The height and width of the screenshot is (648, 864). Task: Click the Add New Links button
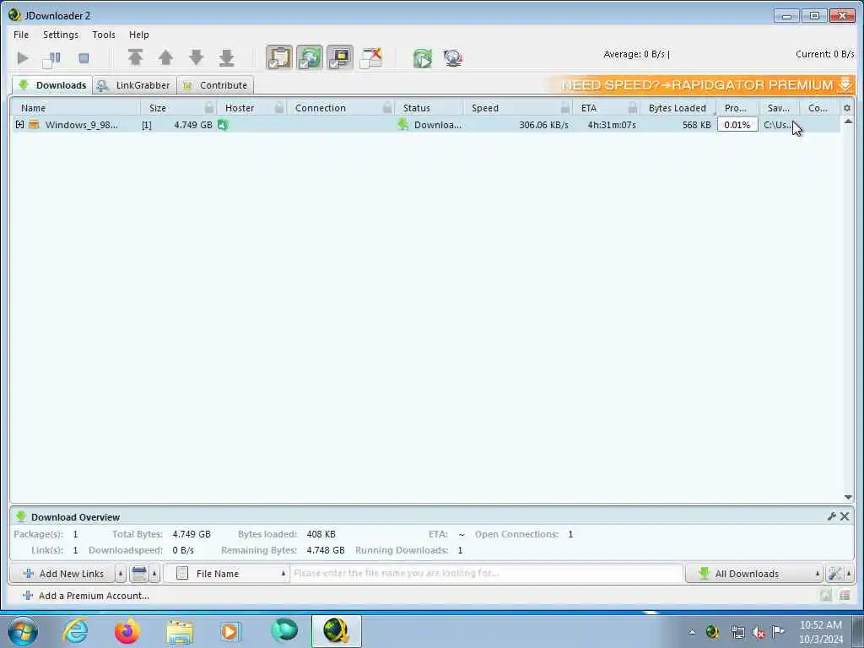pyautogui.click(x=62, y=574)
